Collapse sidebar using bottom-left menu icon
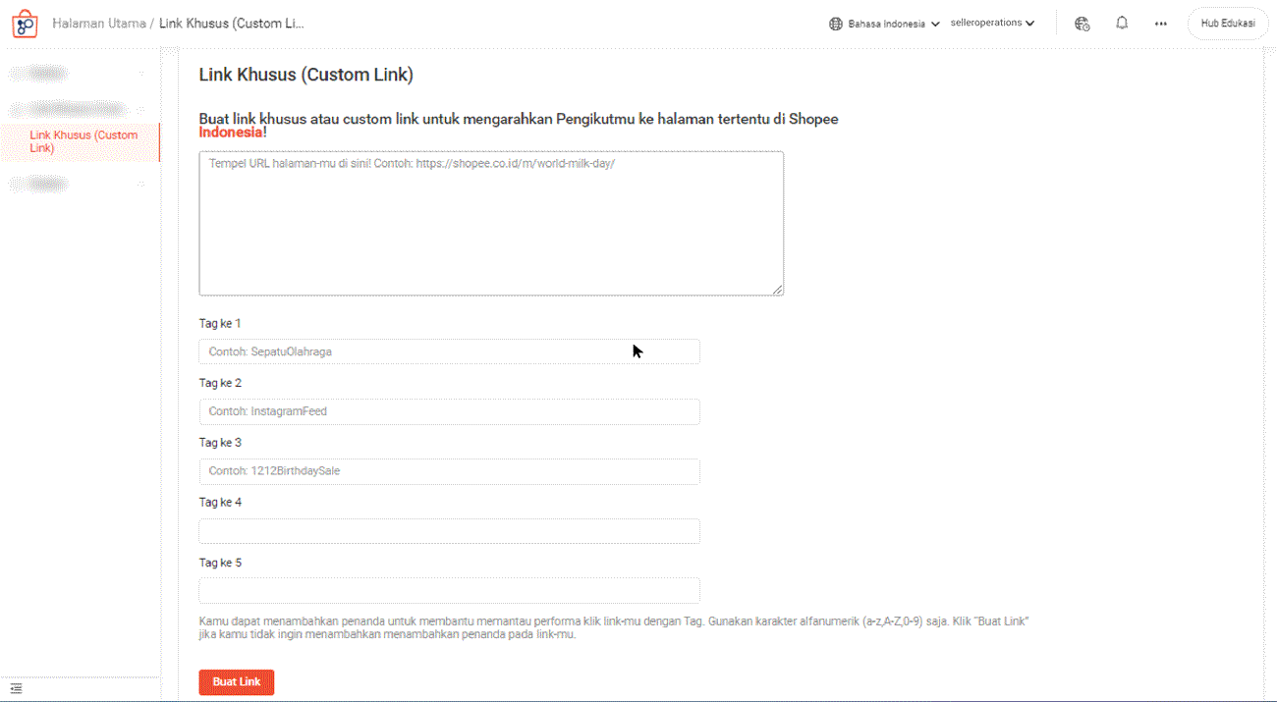 pyautogui.click(x=16, y=689)
